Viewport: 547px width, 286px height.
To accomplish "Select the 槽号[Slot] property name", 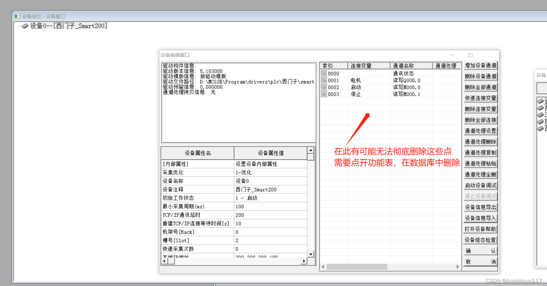I will point(198,240).
